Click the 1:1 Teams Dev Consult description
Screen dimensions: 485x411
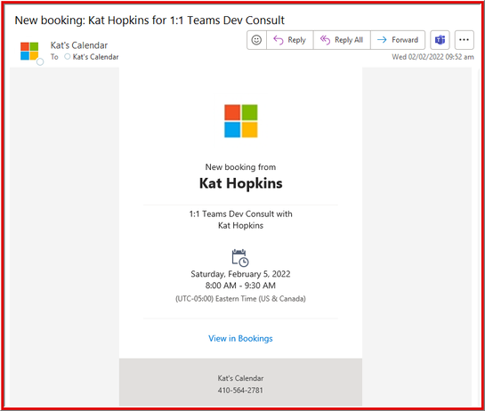coord(240,220)
